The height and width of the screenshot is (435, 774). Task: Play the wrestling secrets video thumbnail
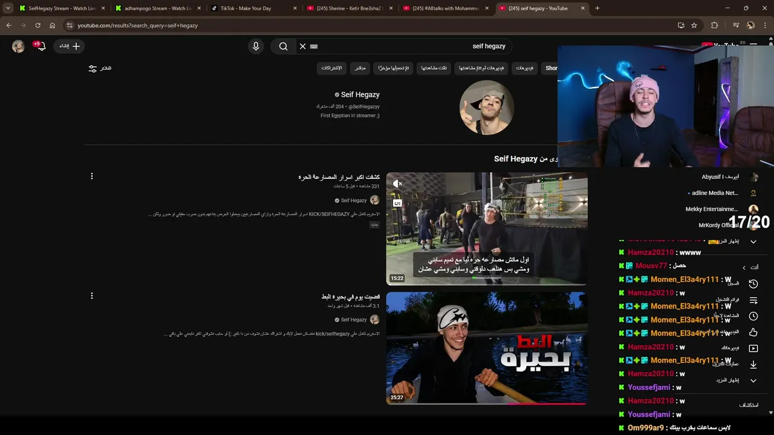coord(487,229)
